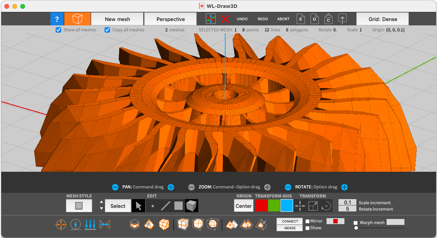Viewport: 437px width, 238px height.
Task: Click the save file icon marked S
Action: 301,19
